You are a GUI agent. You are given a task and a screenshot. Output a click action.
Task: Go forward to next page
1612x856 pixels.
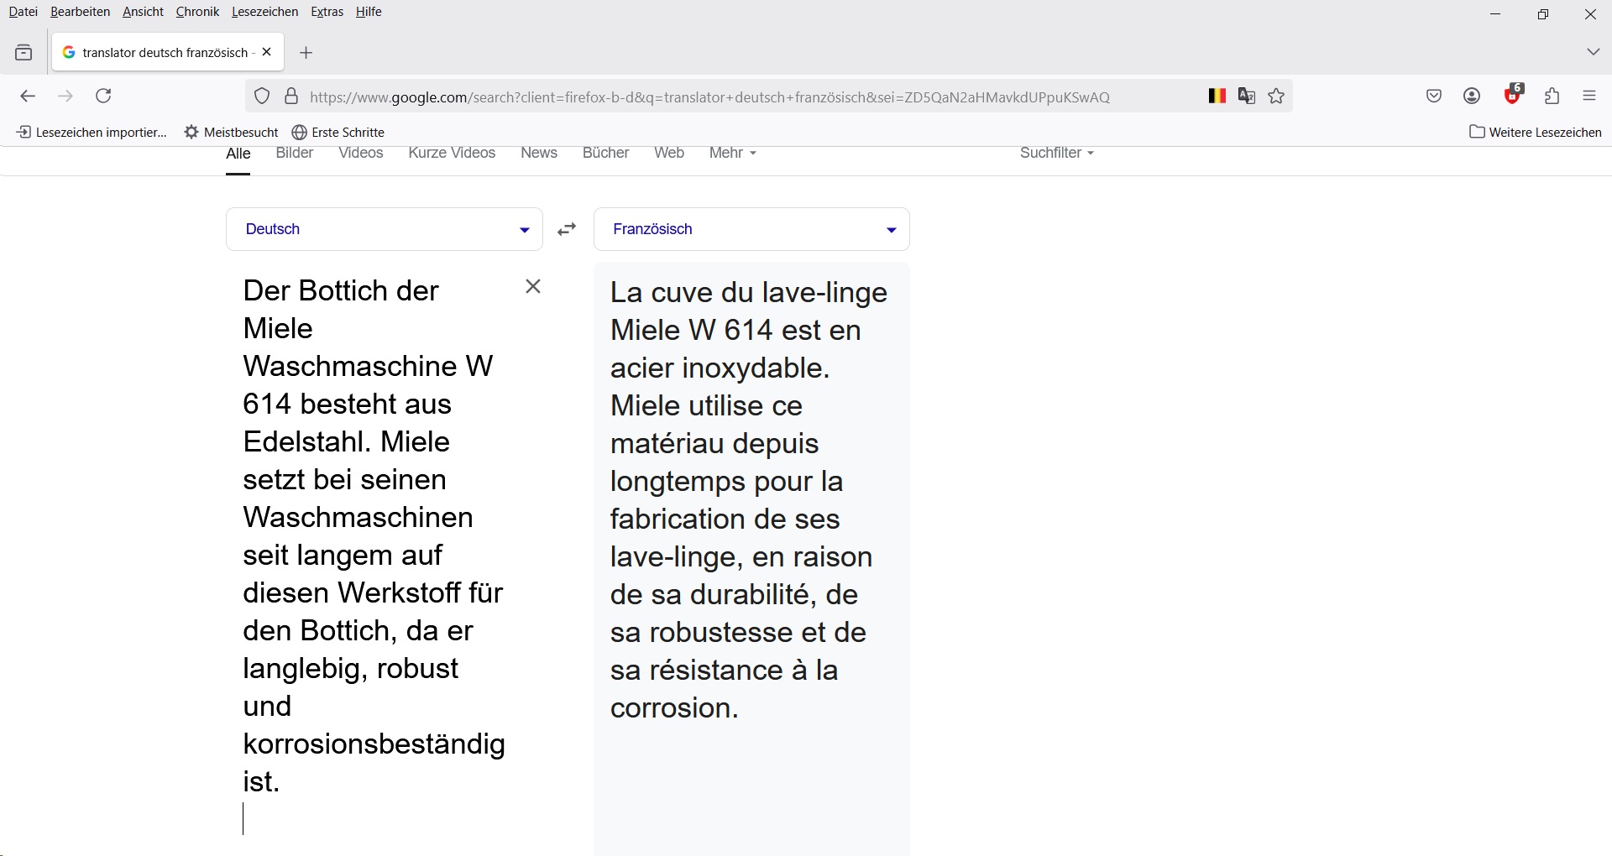[65, 97]
